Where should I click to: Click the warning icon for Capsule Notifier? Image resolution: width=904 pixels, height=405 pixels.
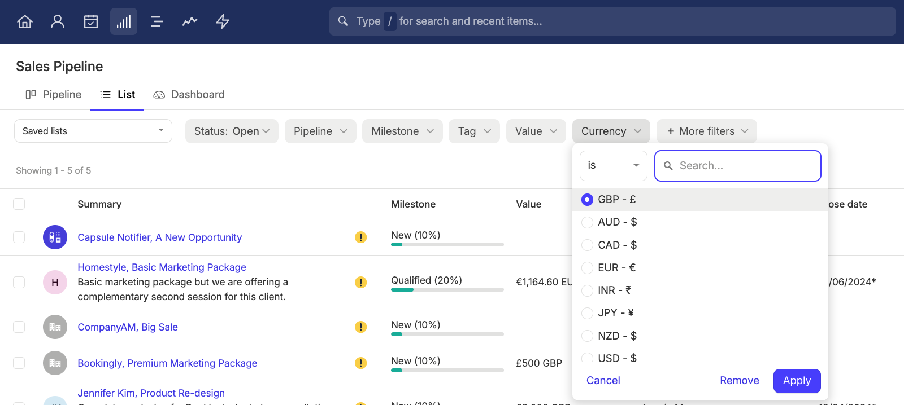360,237
